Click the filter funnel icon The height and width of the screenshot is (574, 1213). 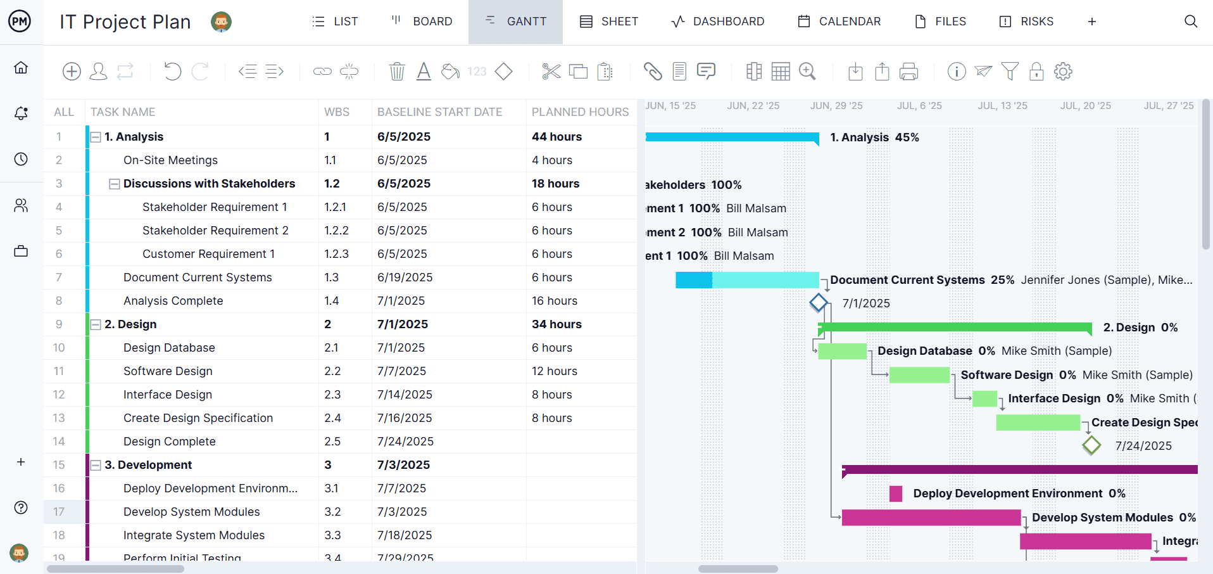pyautogui.click(x=1010, y=72)
